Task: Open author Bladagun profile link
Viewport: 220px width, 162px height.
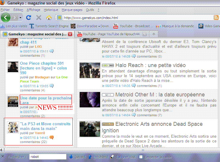Action: coord(42,77)
